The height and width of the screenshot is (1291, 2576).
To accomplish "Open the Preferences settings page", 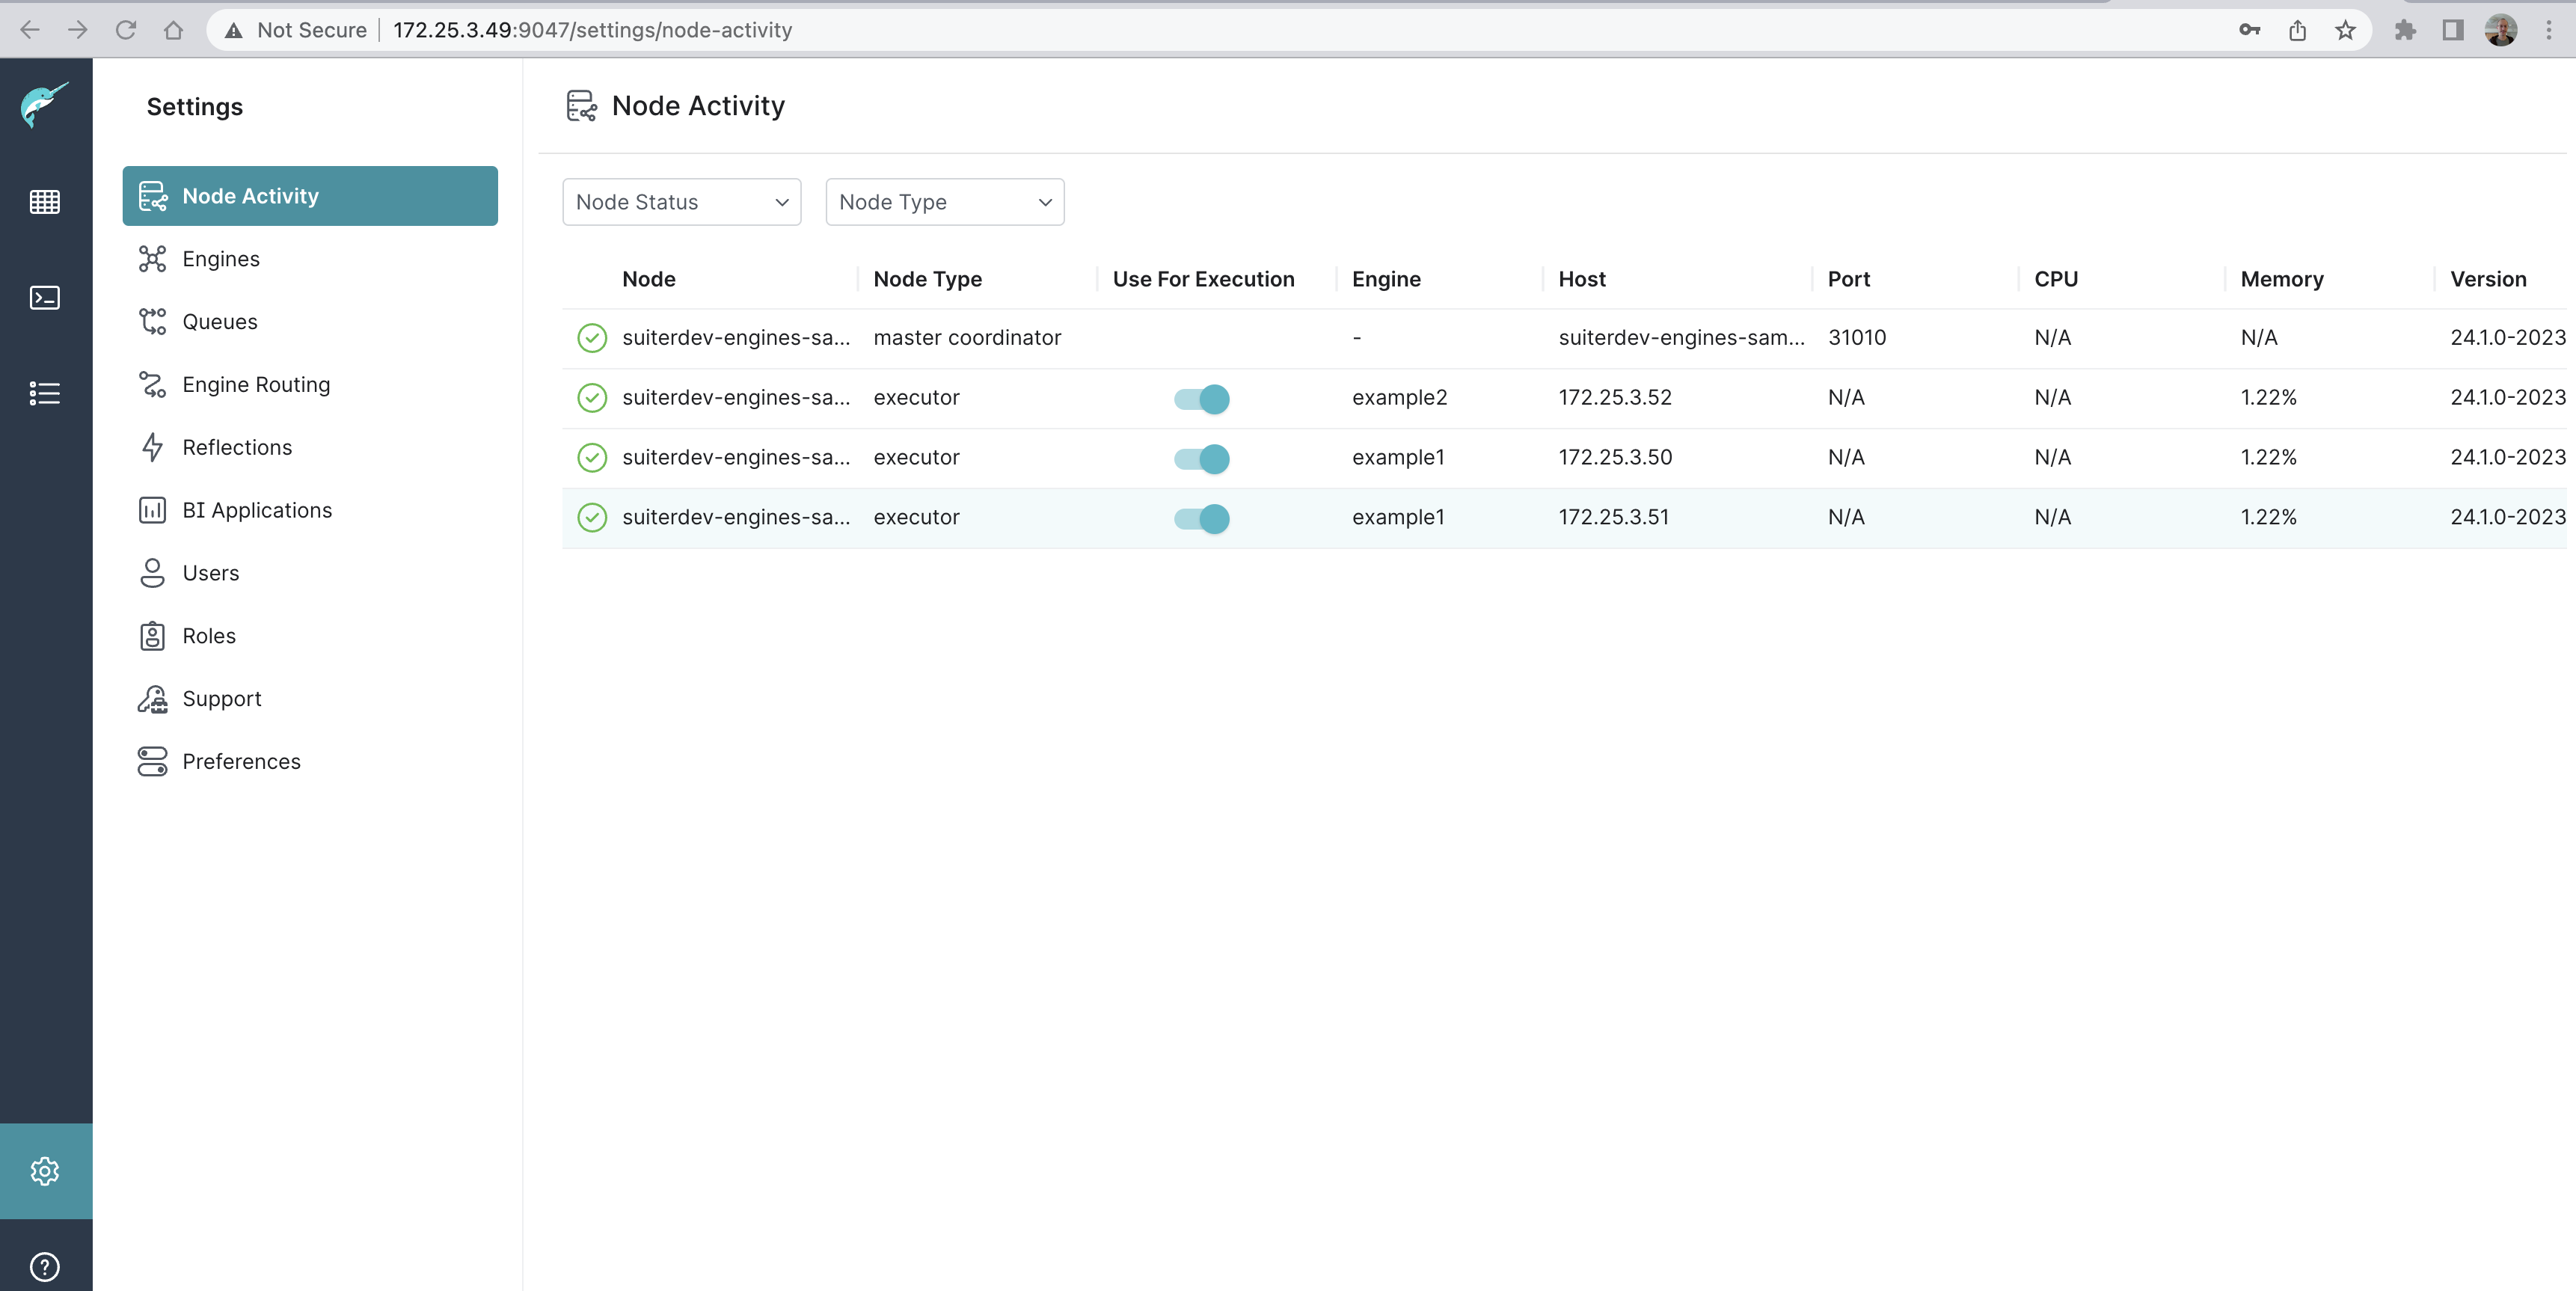I will (x=241, y=760).
